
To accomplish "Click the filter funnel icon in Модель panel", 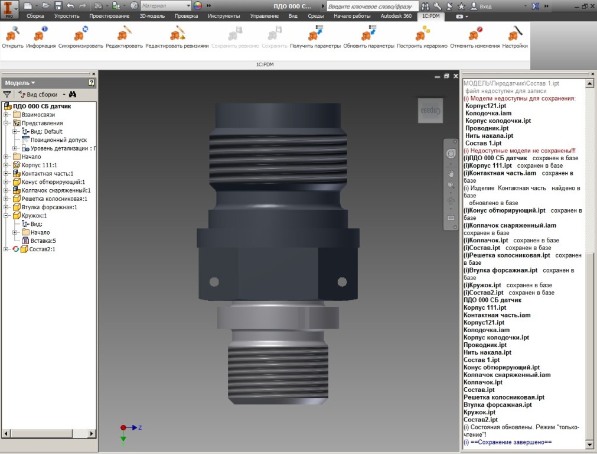I will point(7,95).
